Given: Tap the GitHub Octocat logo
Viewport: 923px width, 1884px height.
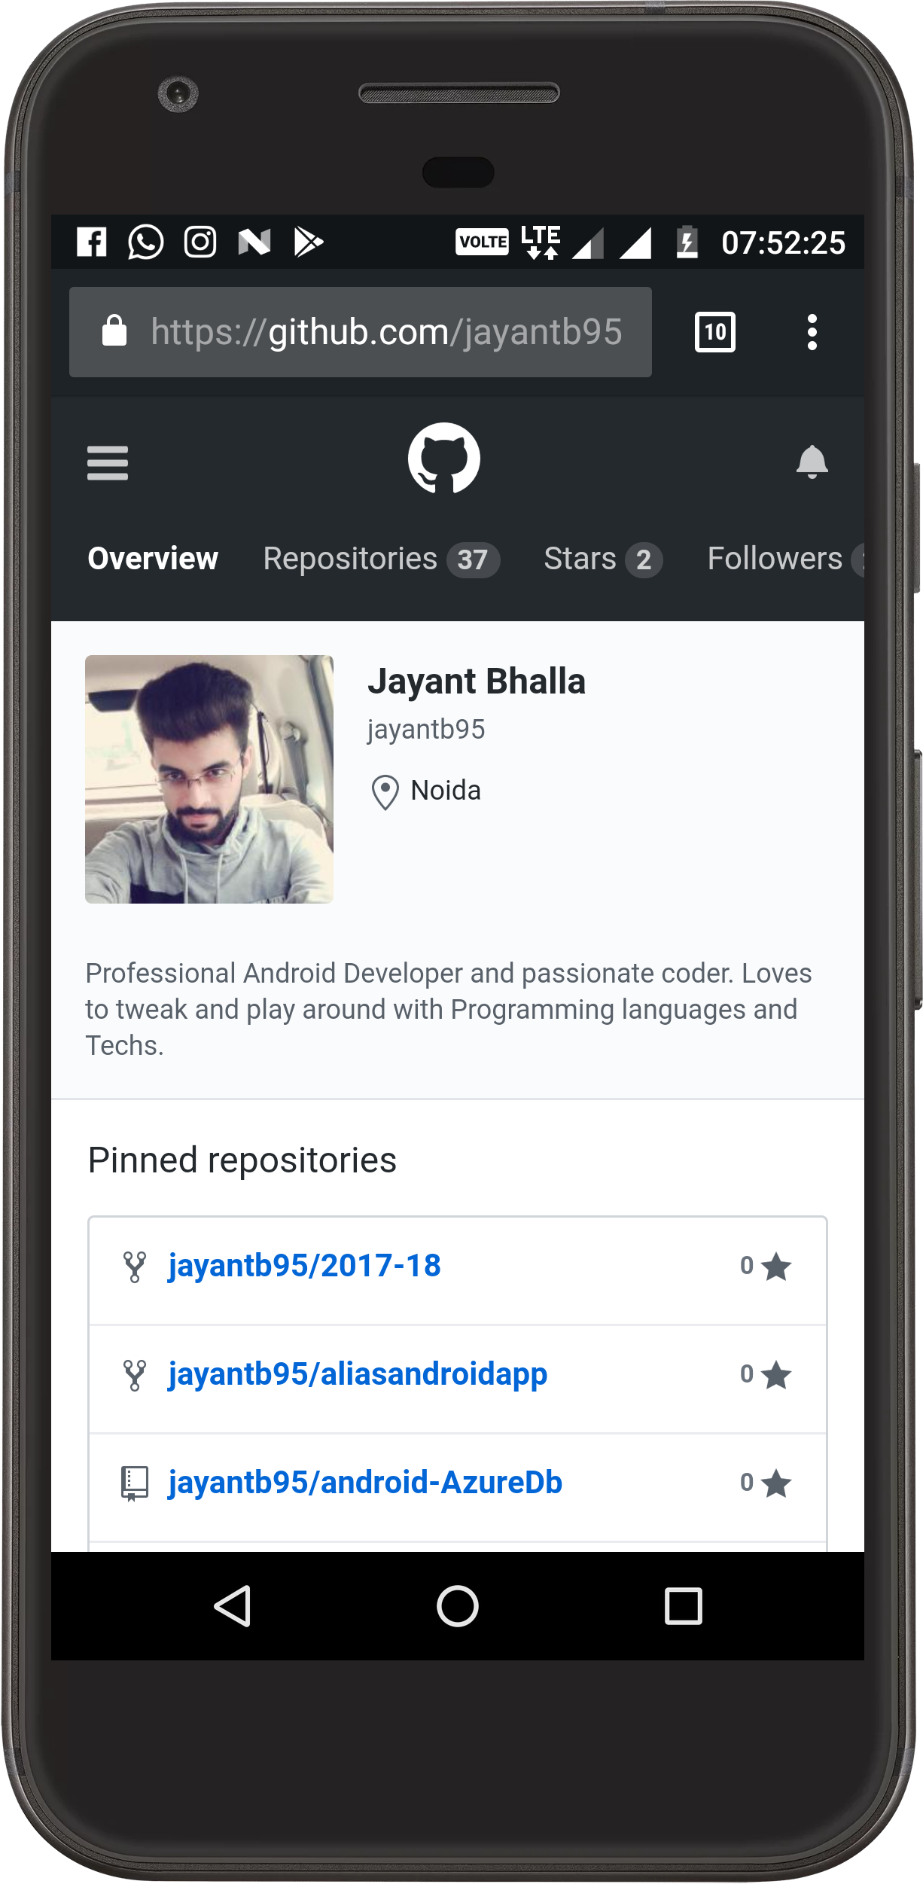Looking at the screenshot, I should coord(444,459).
